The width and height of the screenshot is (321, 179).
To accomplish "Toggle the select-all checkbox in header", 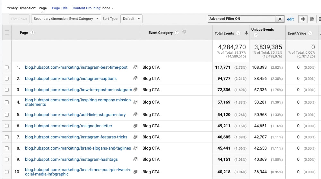I will click(7, 33).
